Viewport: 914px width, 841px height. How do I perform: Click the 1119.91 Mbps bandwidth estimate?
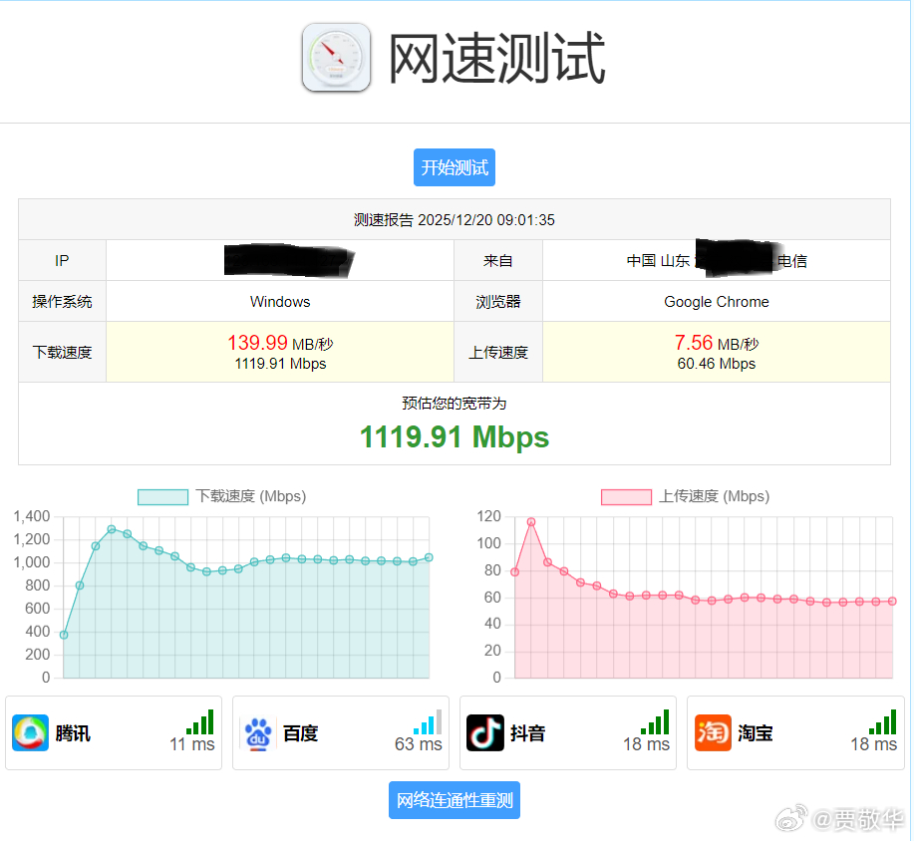click(454, 436)
